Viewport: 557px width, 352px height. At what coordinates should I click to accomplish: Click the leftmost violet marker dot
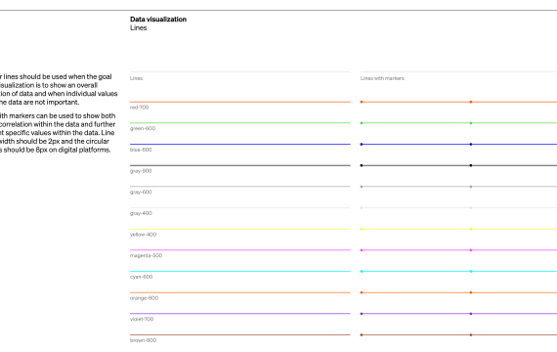(x=362, y=314)
